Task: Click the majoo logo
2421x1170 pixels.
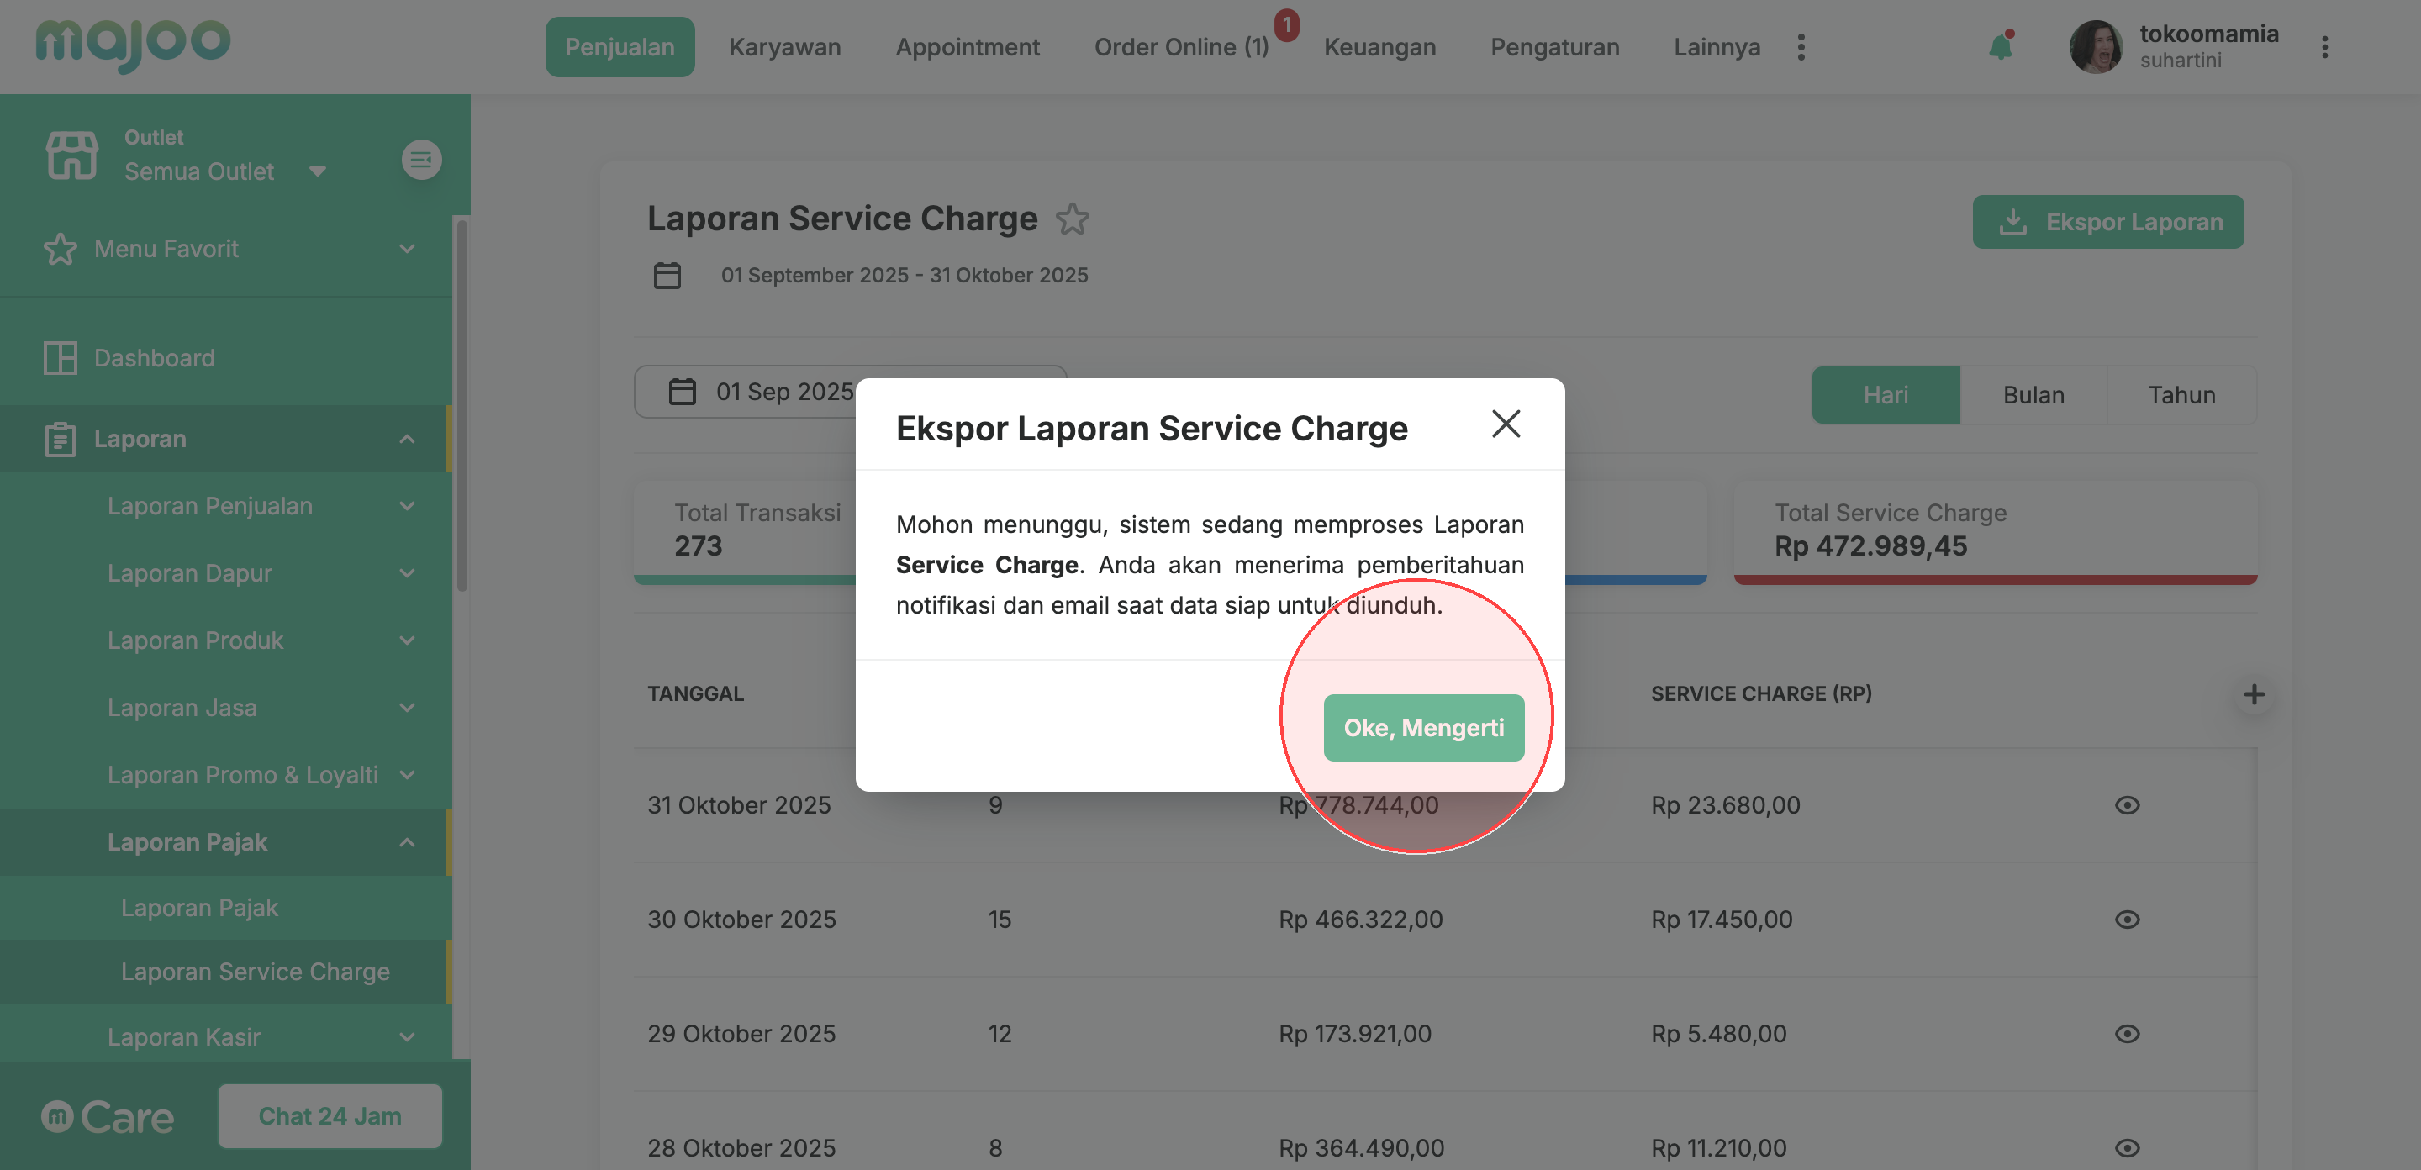Action: [x=133, y=45]
